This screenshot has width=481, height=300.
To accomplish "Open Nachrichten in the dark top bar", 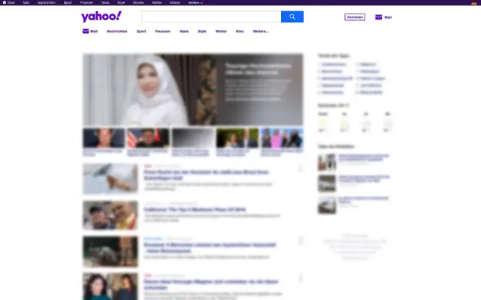I will [x=47, y=2].
